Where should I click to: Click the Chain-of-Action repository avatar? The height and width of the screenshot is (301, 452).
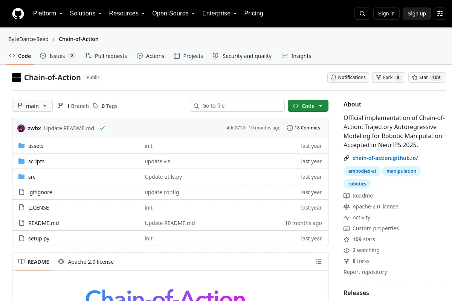pyautogui.click(x=17, y=78)
